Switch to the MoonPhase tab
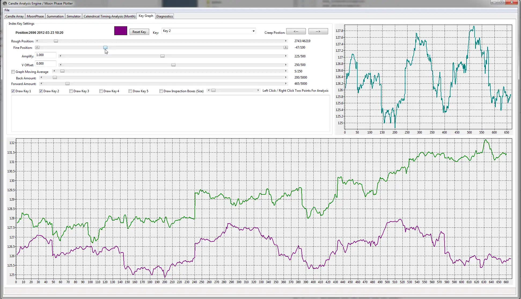 click(35, 16)
